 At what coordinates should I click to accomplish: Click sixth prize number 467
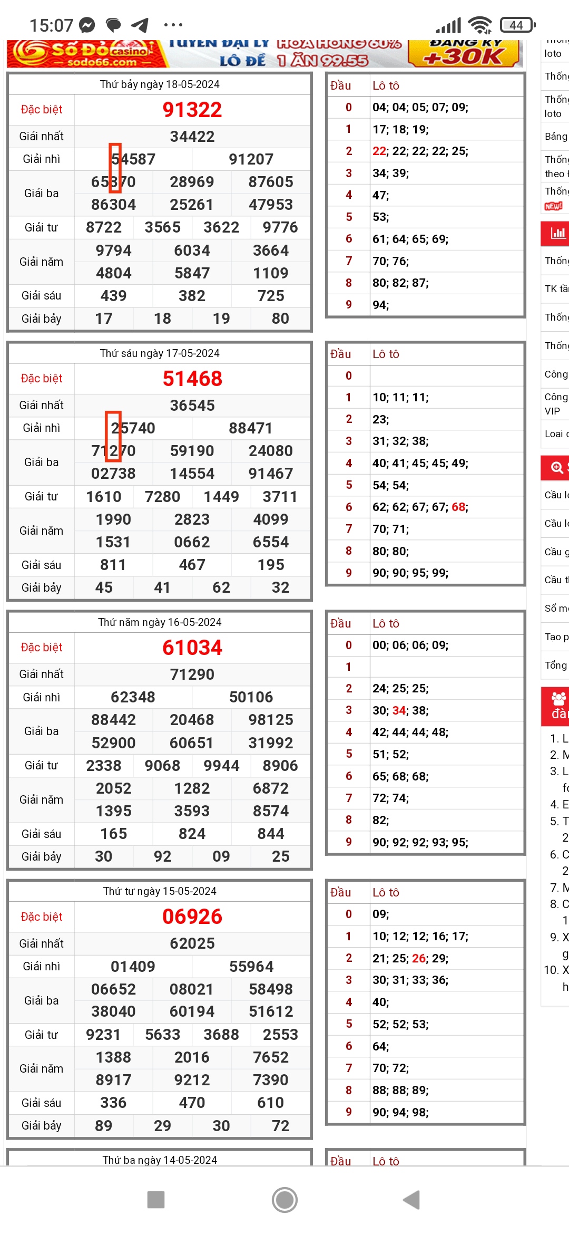pos(192,565)
